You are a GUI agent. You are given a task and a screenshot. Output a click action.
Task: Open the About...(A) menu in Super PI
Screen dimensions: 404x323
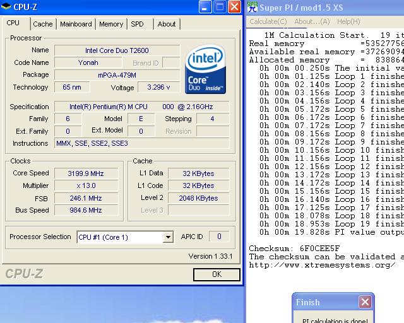tap(312, 21)
